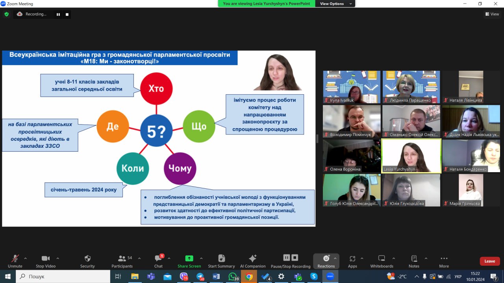
Task: Select Людмила Паращенко's video thumbnail
Action: click(411, 87)
